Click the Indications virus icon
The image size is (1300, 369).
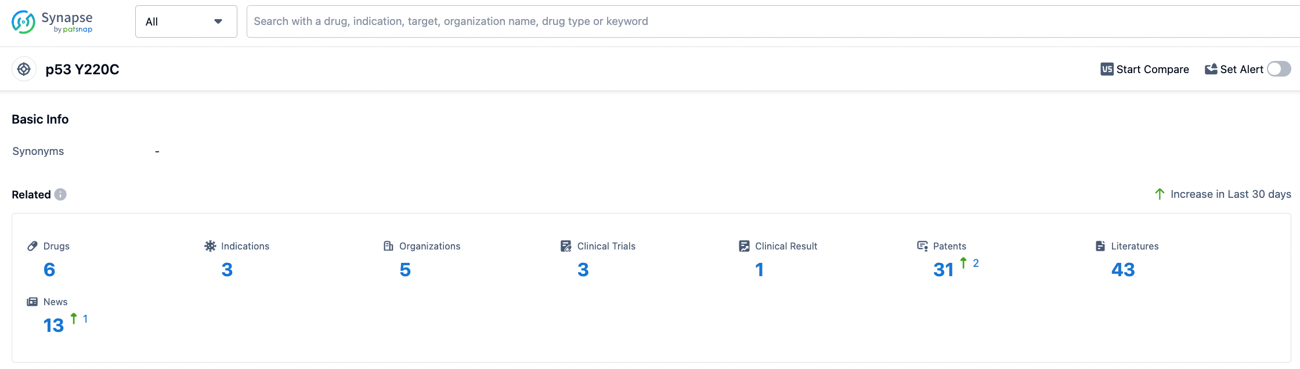coord(210,246)
